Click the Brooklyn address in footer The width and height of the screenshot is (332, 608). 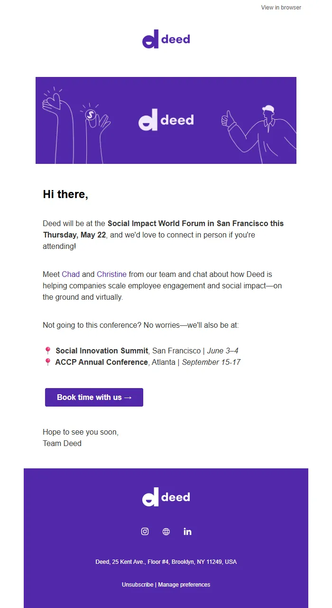[x=166, y=562]
